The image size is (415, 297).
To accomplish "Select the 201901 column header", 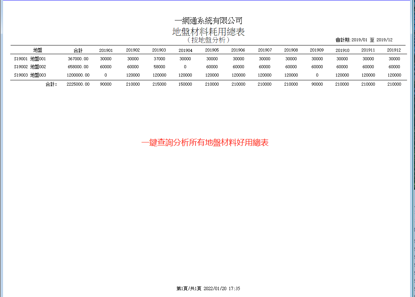I will (106, 50).
